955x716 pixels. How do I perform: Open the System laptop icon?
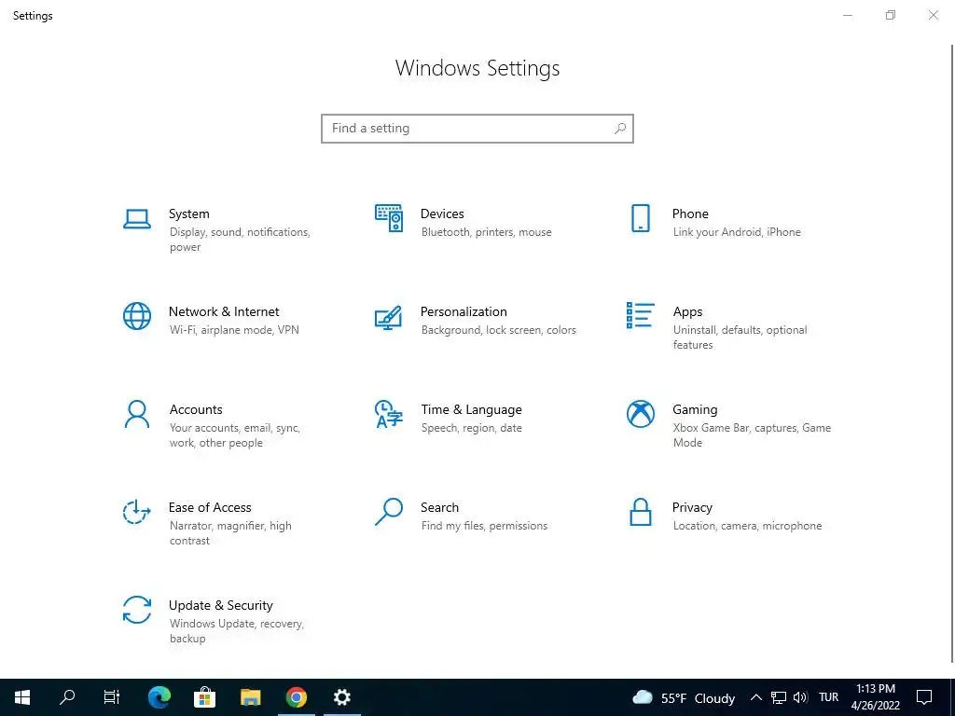[x=137, y=219]
